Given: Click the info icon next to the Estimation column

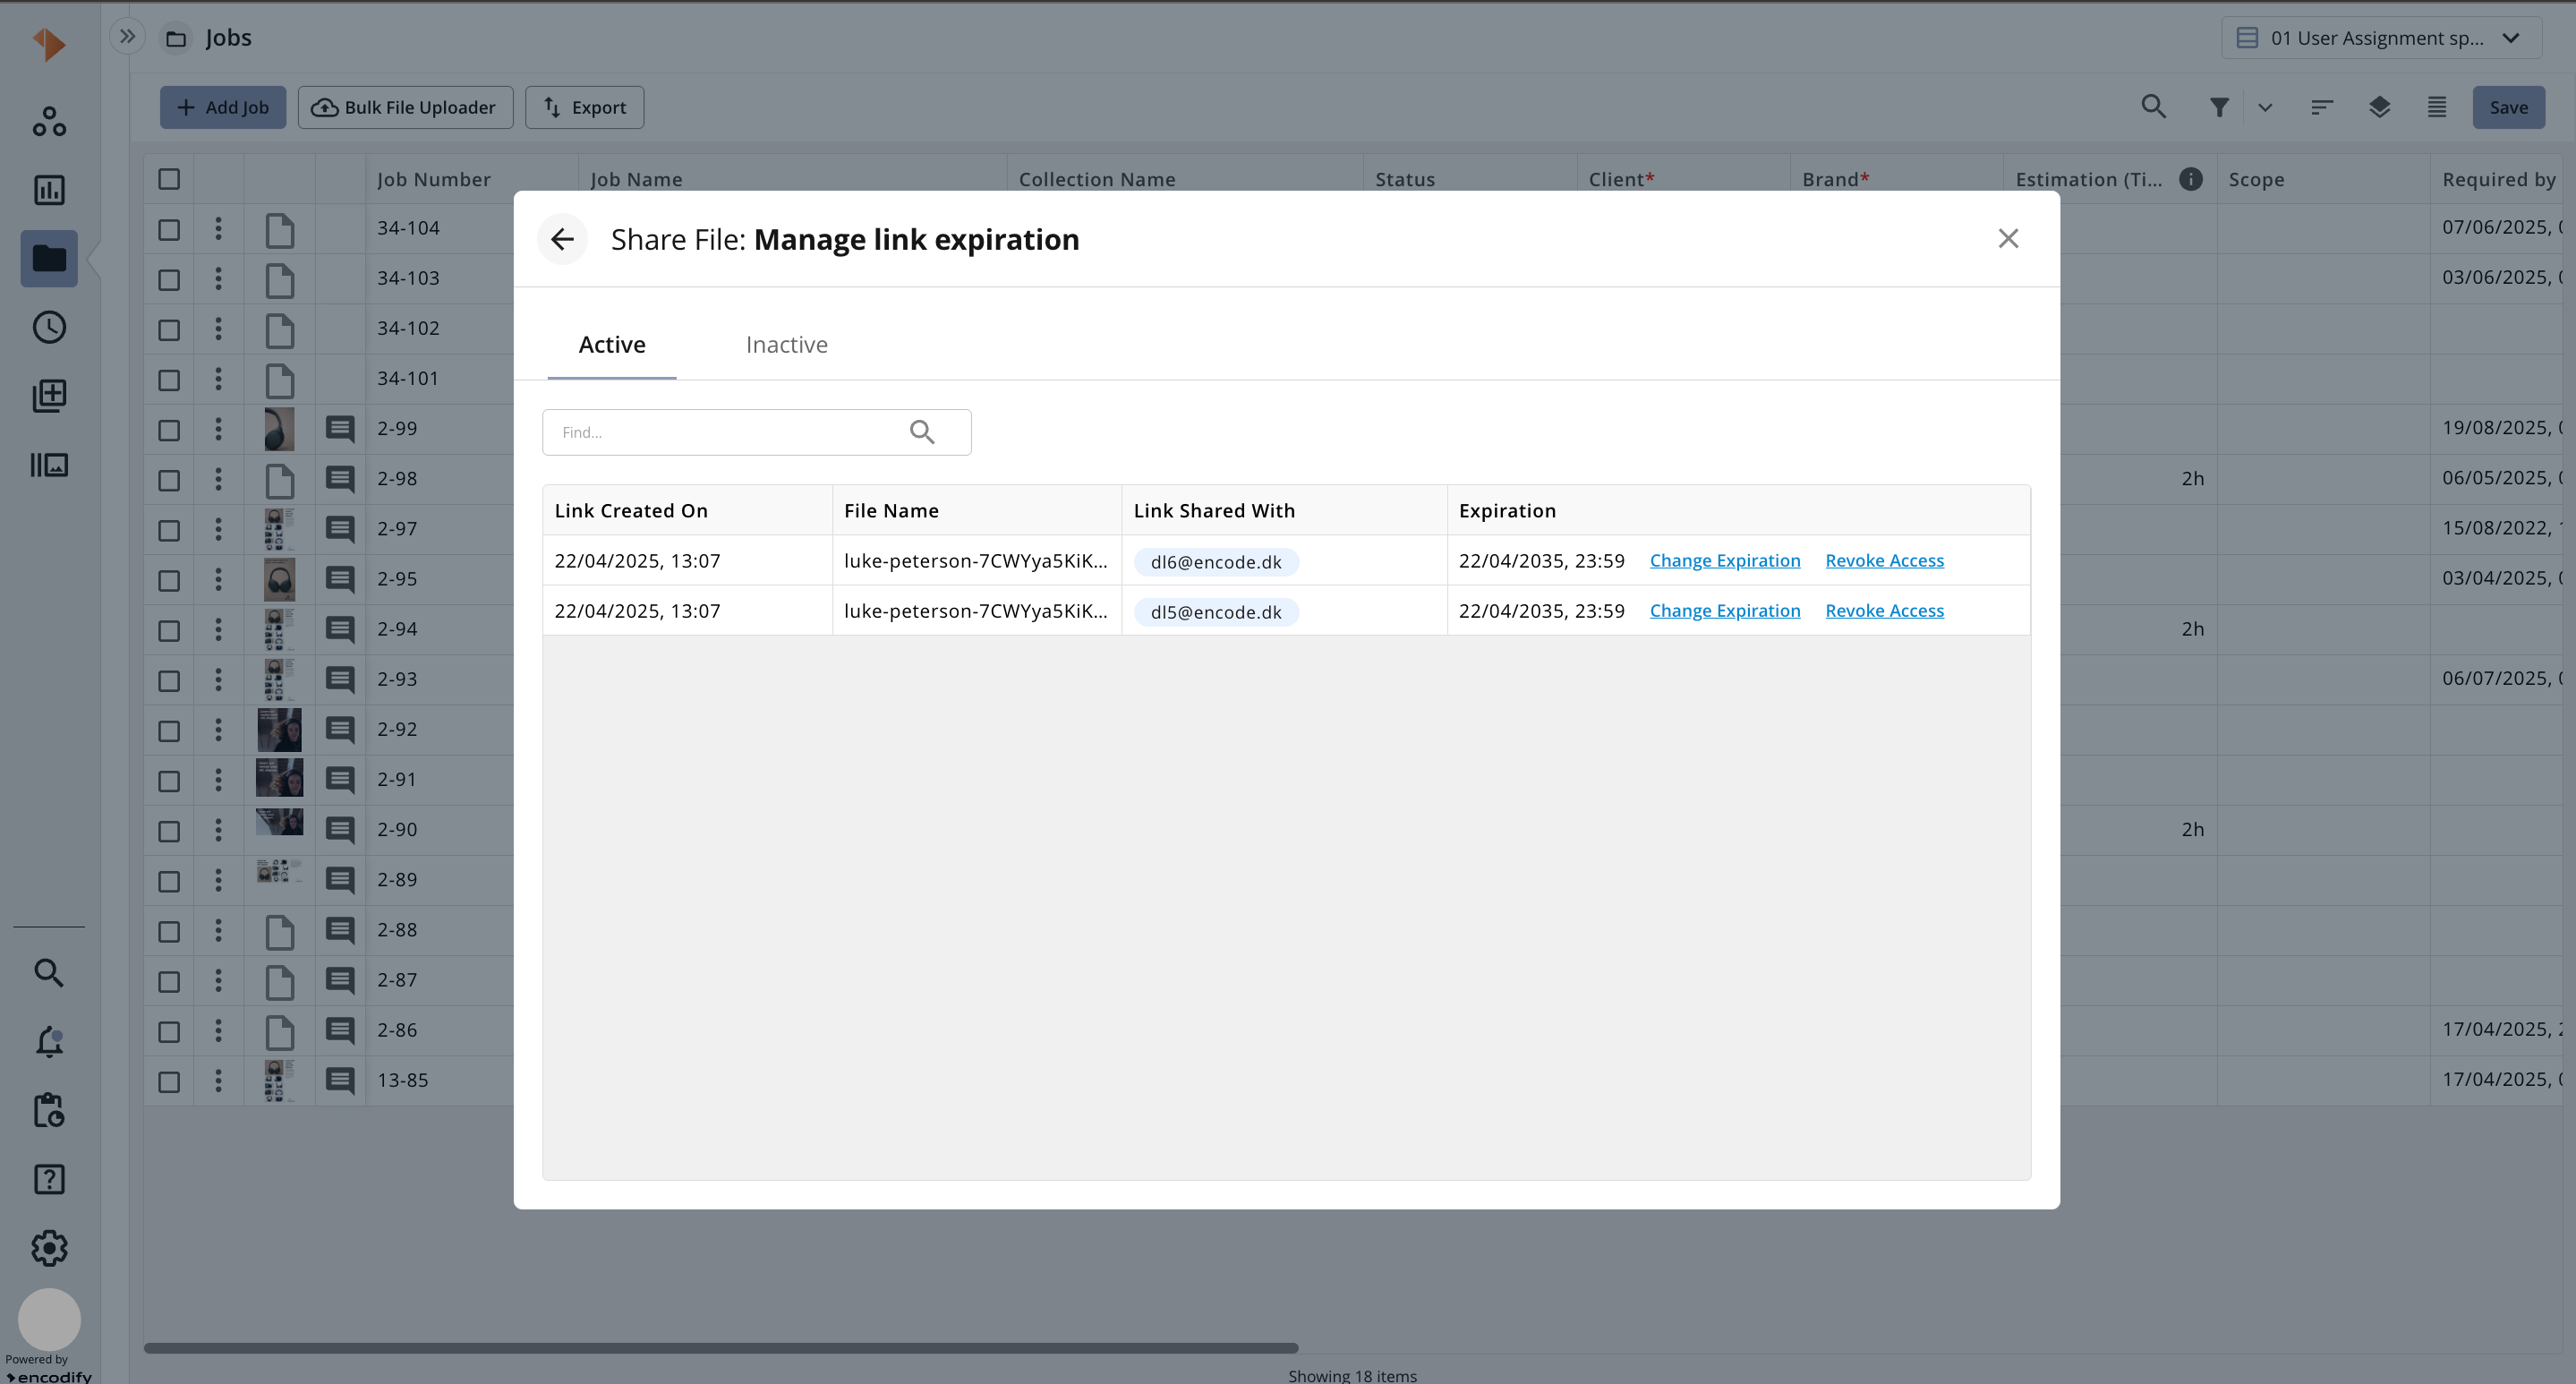Looking at the screenshot, I should (2190, 179).
